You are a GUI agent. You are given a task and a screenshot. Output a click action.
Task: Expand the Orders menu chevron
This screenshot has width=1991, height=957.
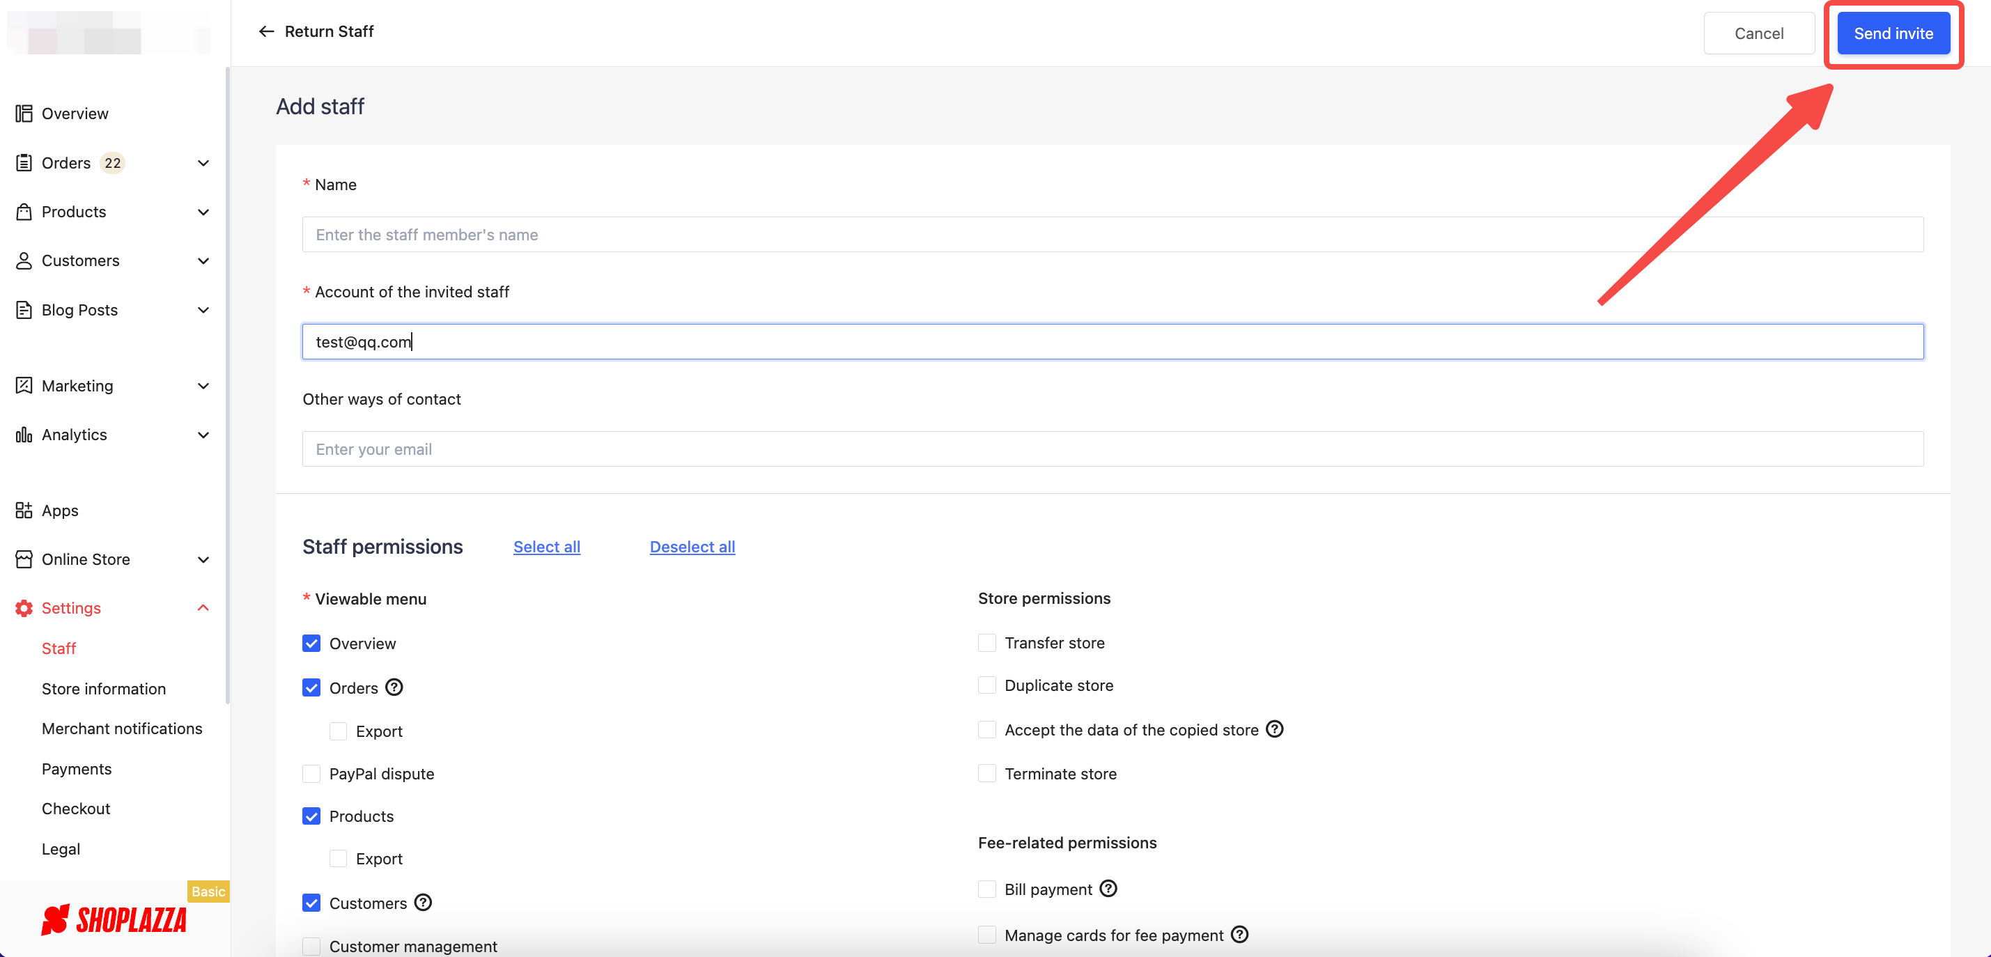click(x=203, y=163)
